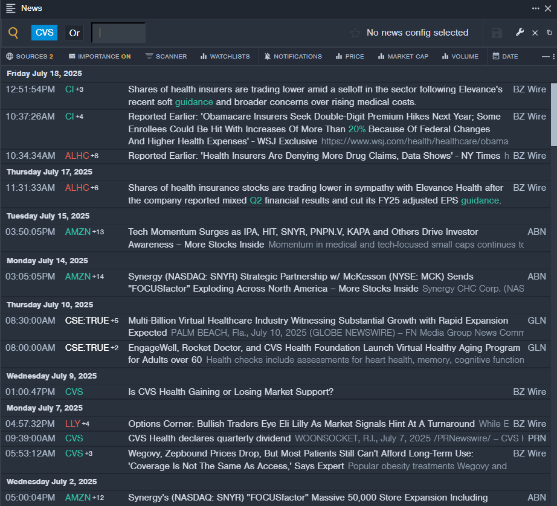557x506 pixels.
Task: Click the CVS ticker in the 01:00:47PM row
Action: 74,392
